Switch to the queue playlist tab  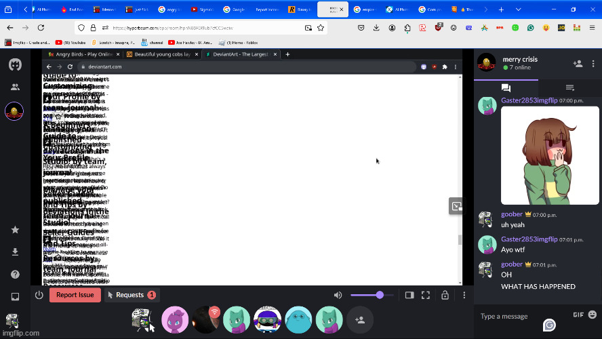point(569,87)
